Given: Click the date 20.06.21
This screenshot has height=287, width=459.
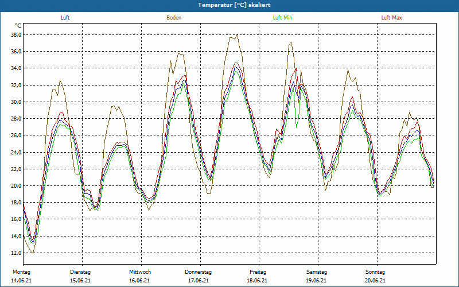Looking at the screenshot, I should pyautogui.click(x=375, y=281).
